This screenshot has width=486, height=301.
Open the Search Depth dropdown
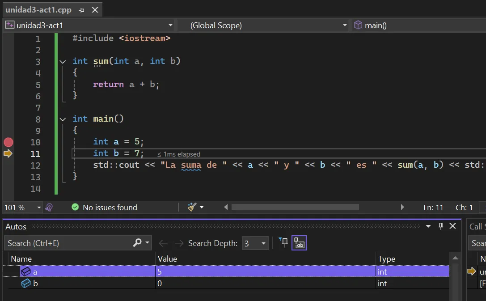pyautogui.click(x=255, y=243)
